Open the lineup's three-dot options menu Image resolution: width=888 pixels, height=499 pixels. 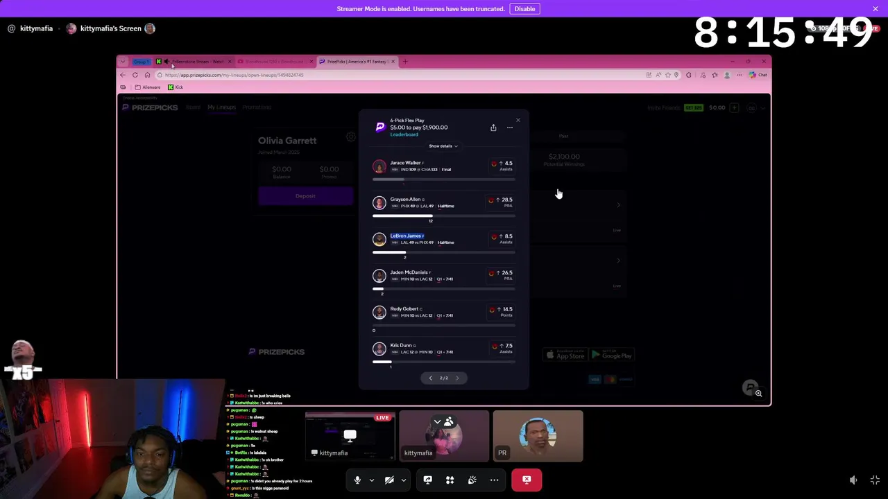tap(510, 128)
